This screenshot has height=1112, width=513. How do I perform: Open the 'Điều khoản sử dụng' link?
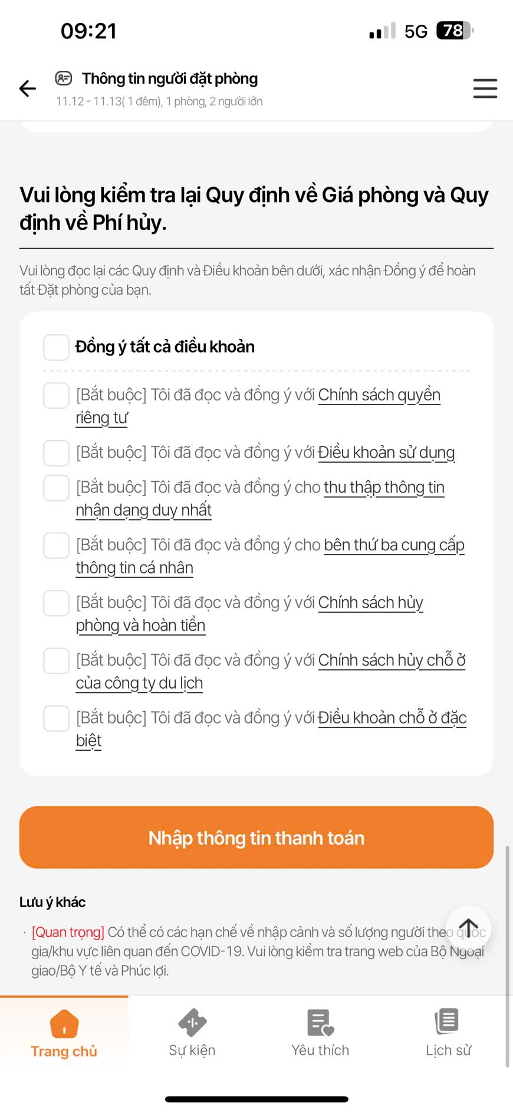pyautogui.click(x=386, y=453)
